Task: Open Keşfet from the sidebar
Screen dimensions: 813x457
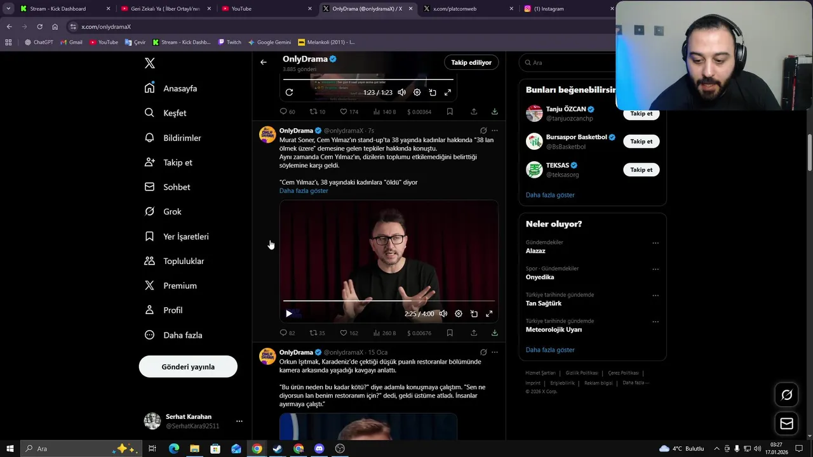Action: (x=165, y=113)
